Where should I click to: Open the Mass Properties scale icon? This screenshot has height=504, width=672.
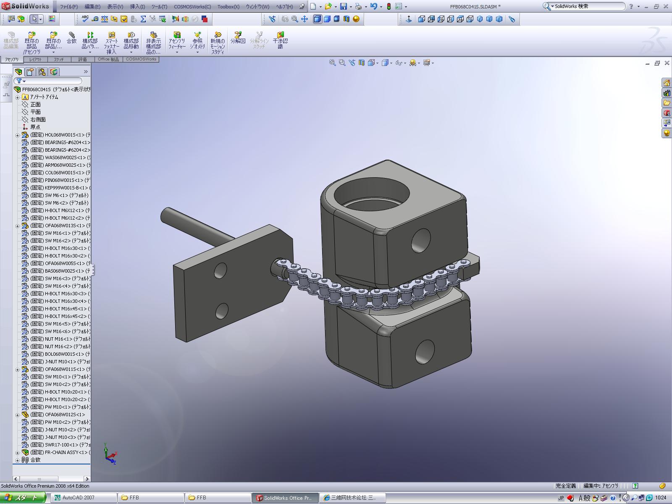[105, 19]
